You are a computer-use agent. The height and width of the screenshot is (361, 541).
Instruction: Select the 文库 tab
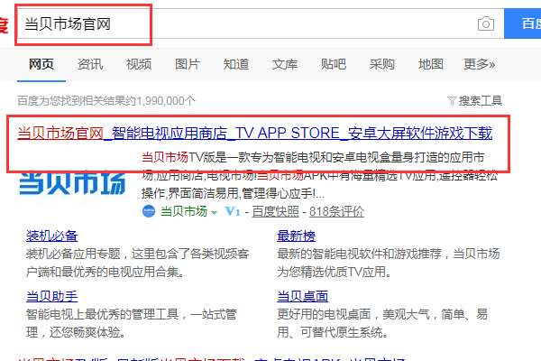tap(285, 64)
